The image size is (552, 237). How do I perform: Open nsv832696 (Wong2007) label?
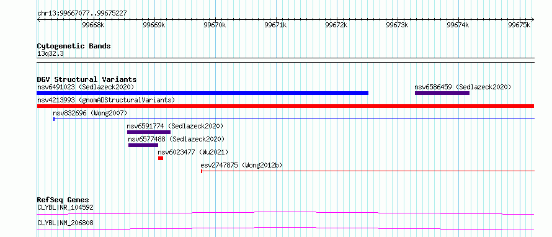pyautogui.click(x=90, y=113)
